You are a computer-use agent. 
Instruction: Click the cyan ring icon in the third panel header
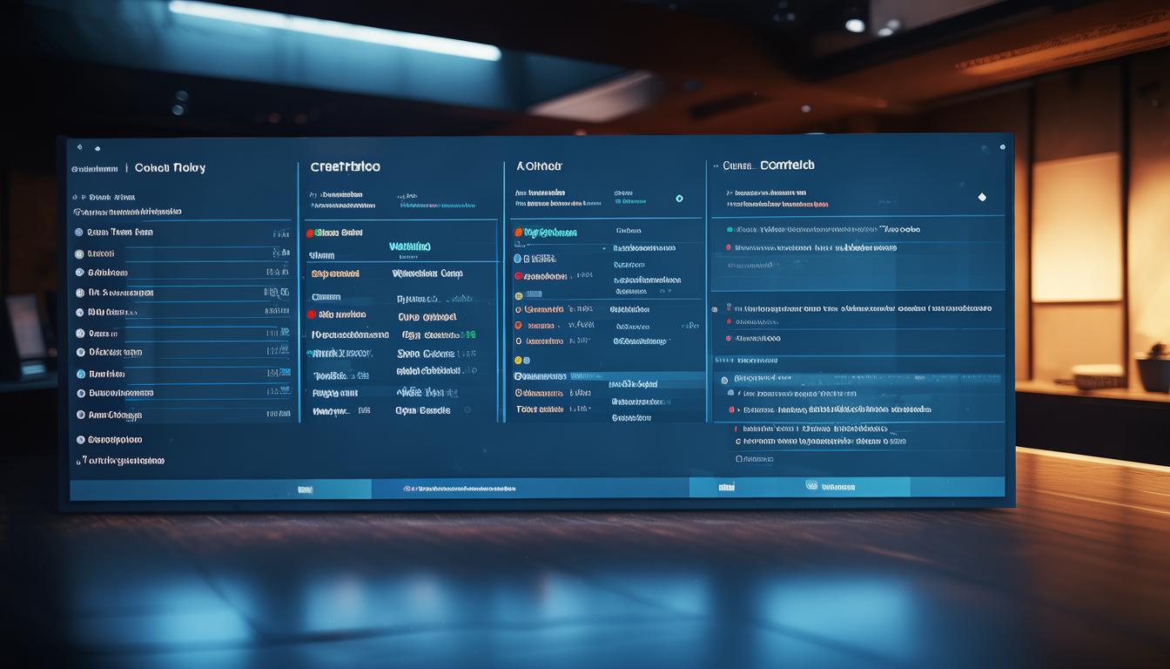pyautogui.click(x=679, y=199)
